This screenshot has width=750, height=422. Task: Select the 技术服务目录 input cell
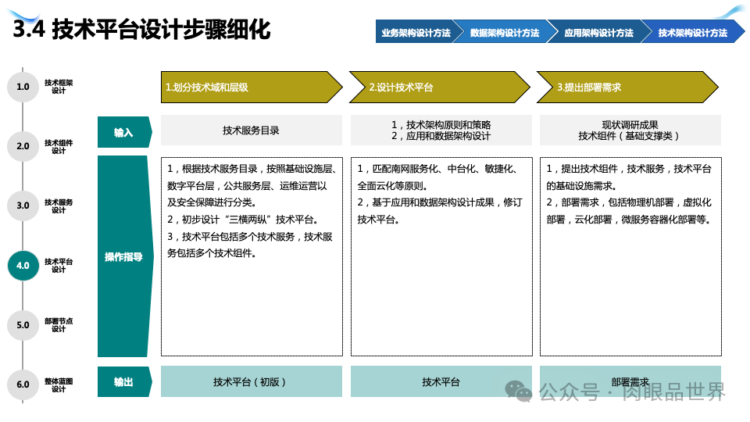coord(252,131)
